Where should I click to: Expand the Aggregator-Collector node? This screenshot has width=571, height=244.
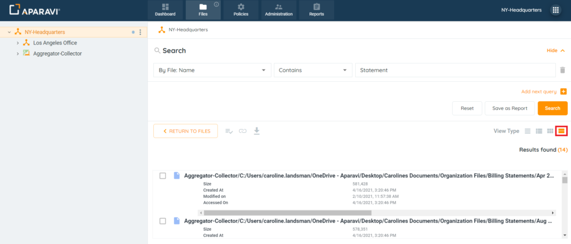point(17,54)
